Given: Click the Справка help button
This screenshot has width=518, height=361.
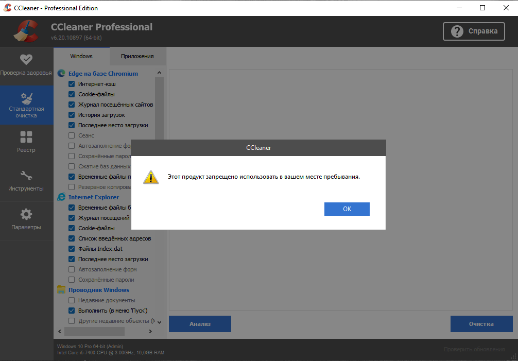Looking at the screenshot, I should (x=474, y=31).
